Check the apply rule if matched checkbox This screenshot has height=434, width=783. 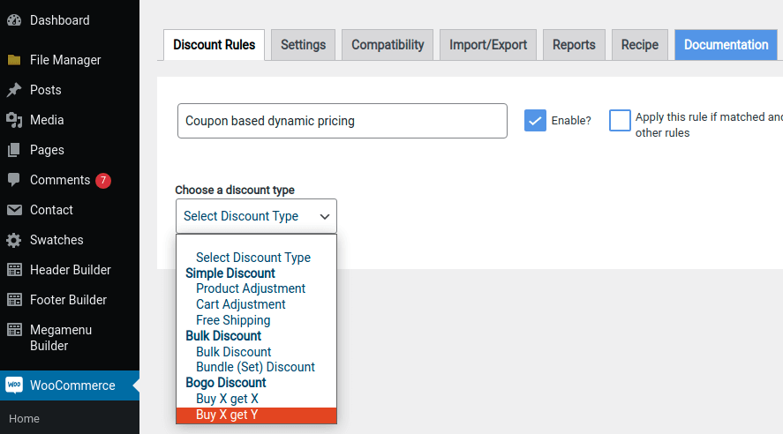[x=620, y=121]
